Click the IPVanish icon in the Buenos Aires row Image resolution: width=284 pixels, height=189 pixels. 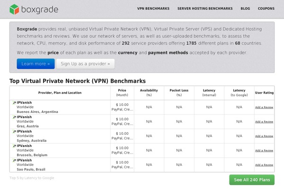[x=14, y=103]
